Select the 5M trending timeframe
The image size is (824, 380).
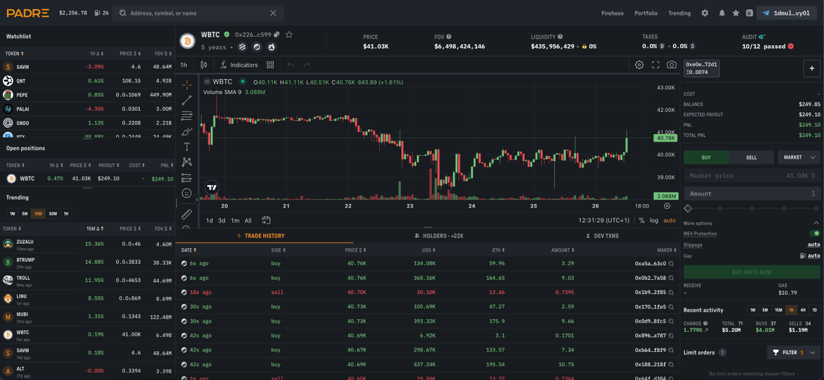25,214
